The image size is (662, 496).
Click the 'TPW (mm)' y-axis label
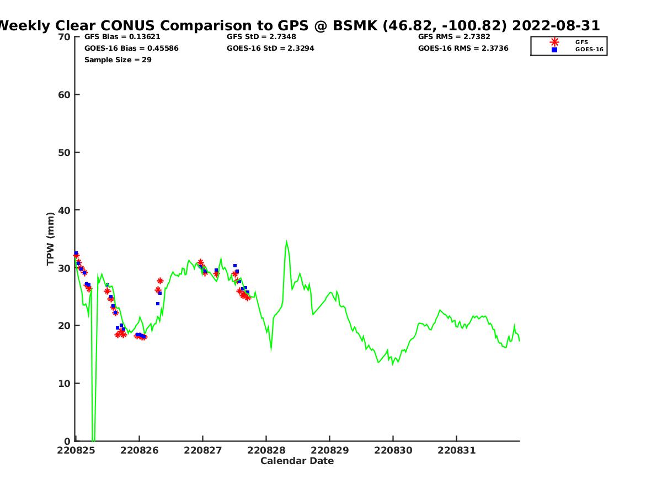click(x=51, y=239)
